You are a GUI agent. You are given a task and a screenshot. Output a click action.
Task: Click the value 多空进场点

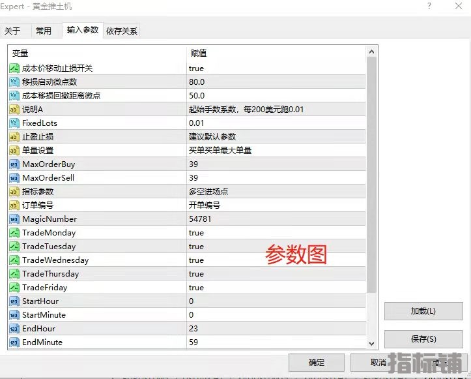point(208,192)
